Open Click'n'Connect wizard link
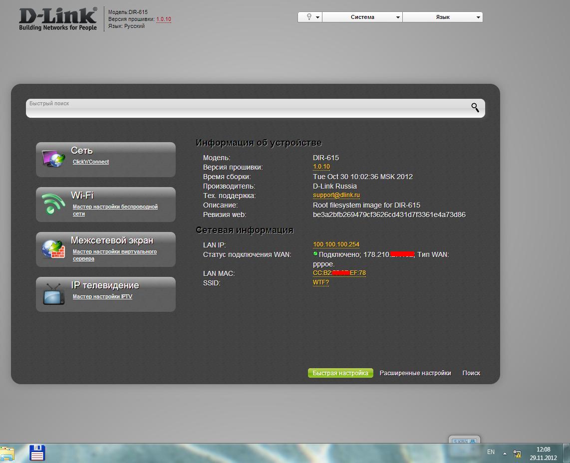Viewport: 570px width, 463px height. pos(90,162)
